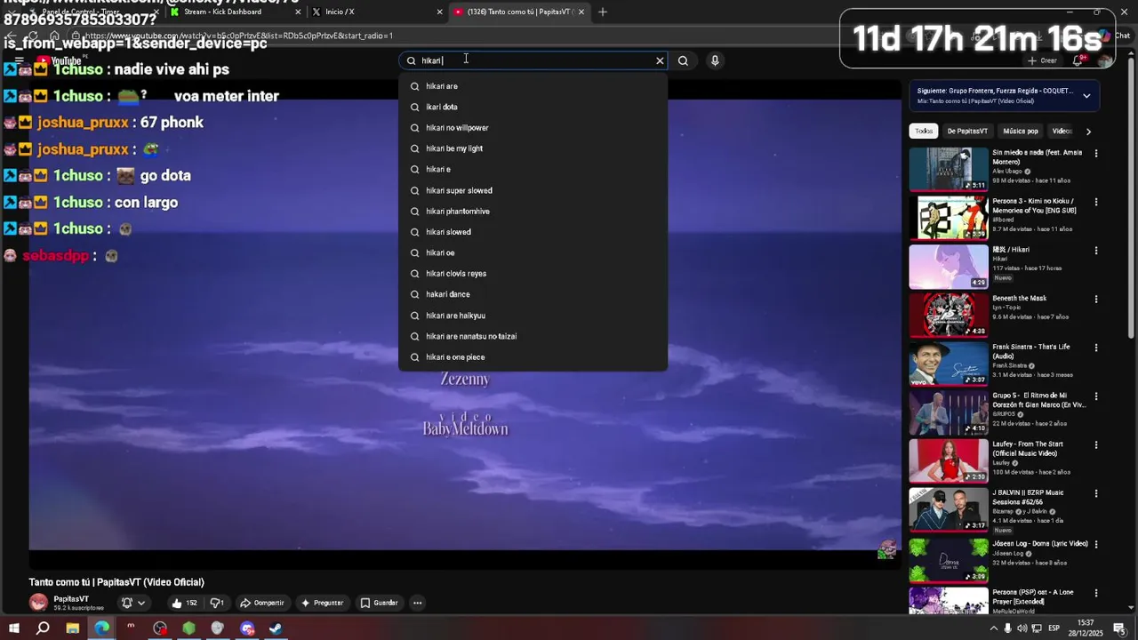
Task: Select suggestion 'hikari super slowed'
Action: pos(533,190)
